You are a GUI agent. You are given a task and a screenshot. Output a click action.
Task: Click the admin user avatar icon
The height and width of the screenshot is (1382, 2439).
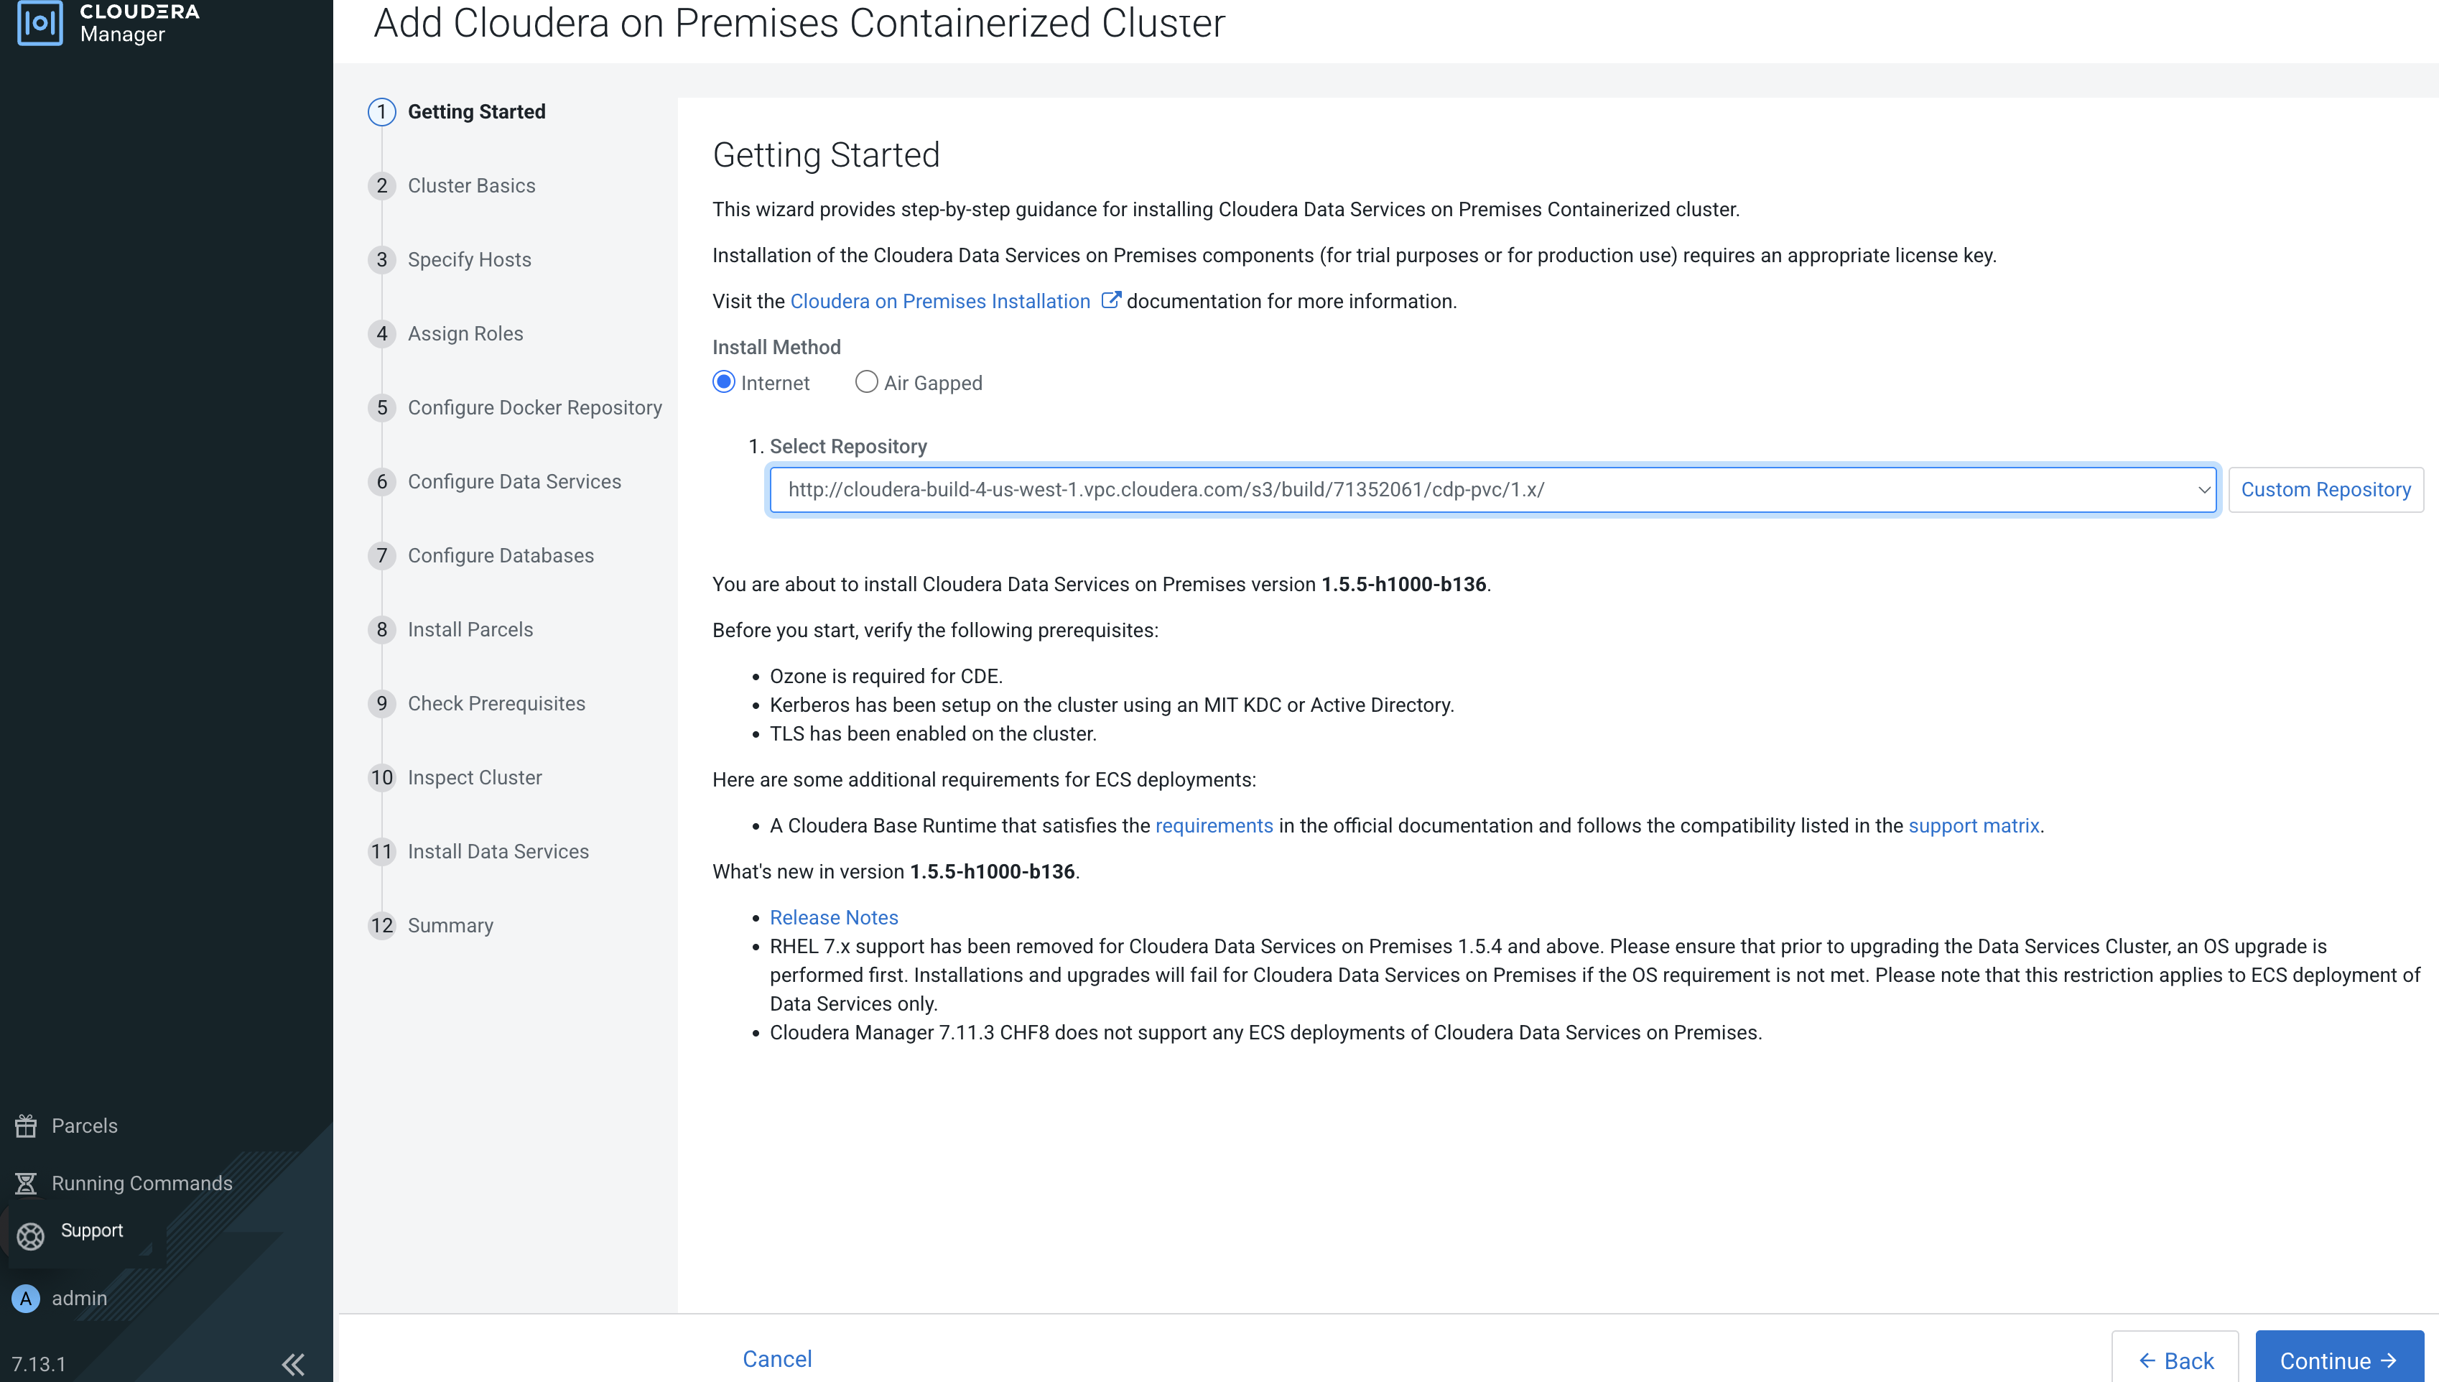click(26, 1297)
